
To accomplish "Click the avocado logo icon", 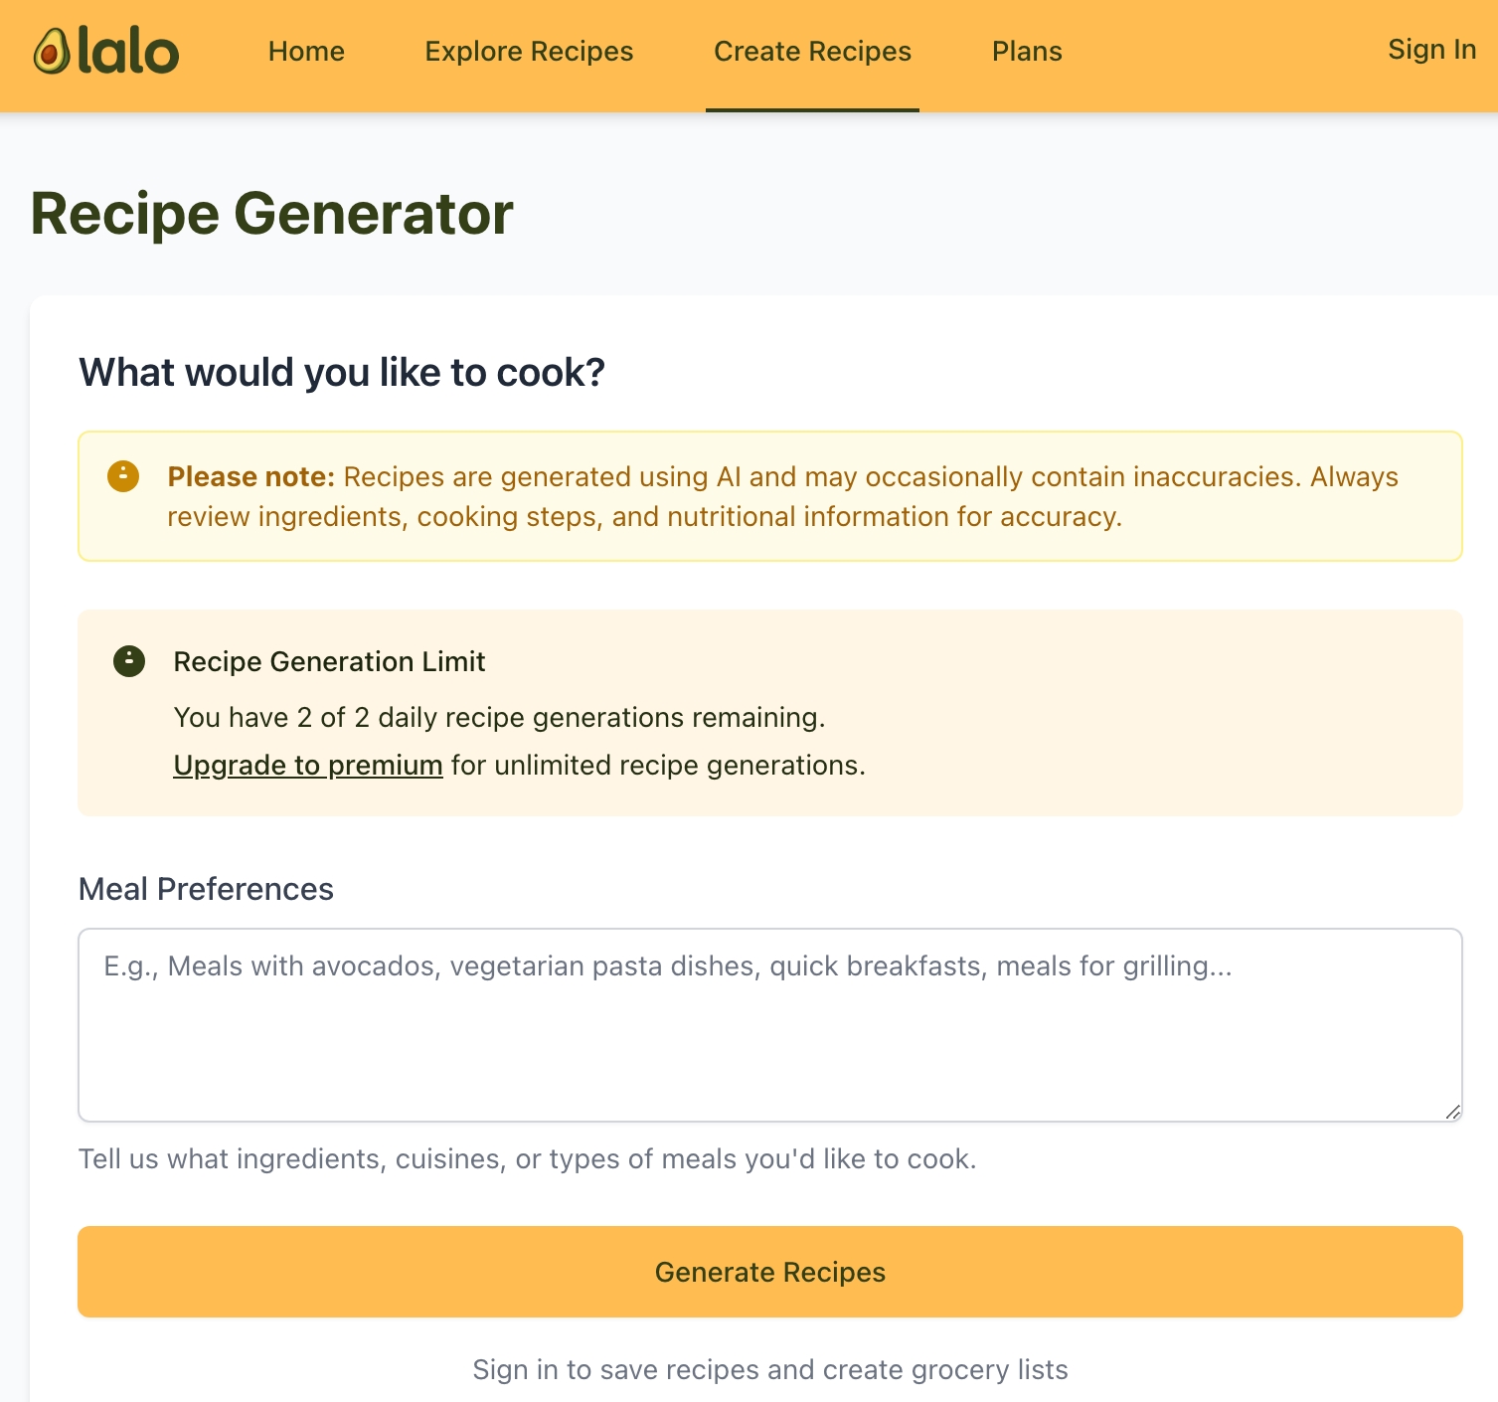I will coord(51,51).
